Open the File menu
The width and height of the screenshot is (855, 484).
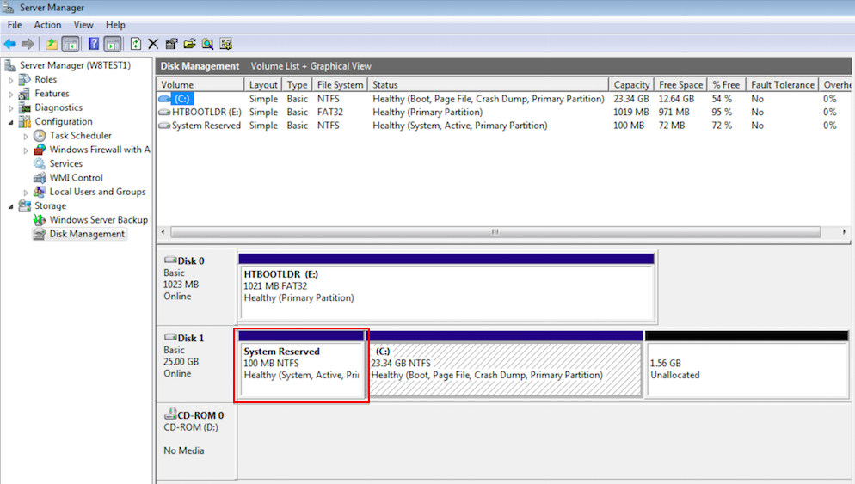[x=15, y=25]
